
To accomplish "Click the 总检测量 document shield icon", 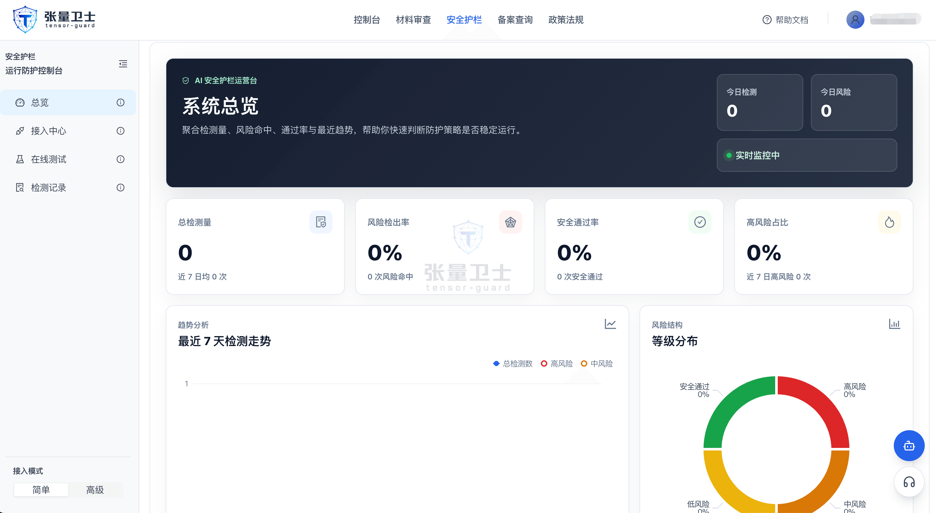I will tap(321, 222).
